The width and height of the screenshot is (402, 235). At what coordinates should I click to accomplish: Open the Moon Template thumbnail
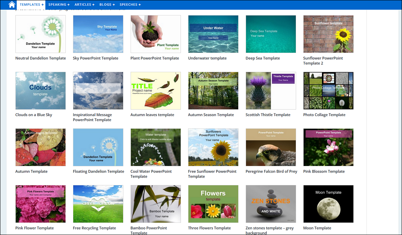(328, 204)
